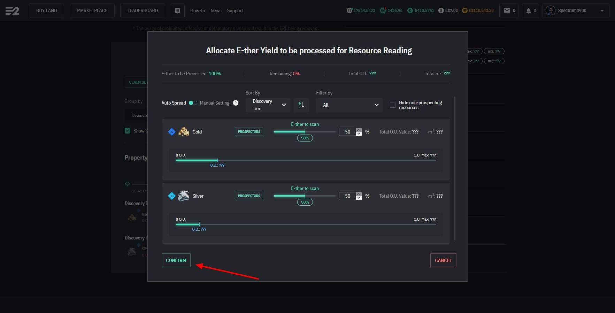Go to the Marketplace tab
Screen dimensions: 615x313
point(92,10)
